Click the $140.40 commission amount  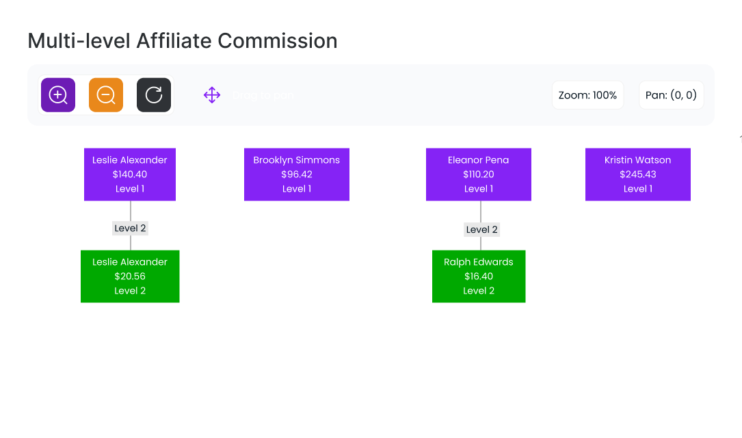[x=130, y=175]
